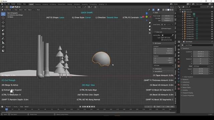This screenshot has height=120, width=214.
Task: Toggle the Local Camera checkbox
Action: [x=162, y=25]
